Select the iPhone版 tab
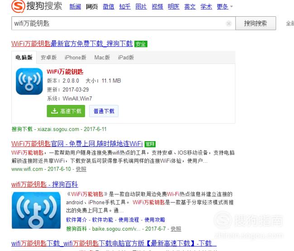Screen dimensions: 294x251 pos(76,57)
